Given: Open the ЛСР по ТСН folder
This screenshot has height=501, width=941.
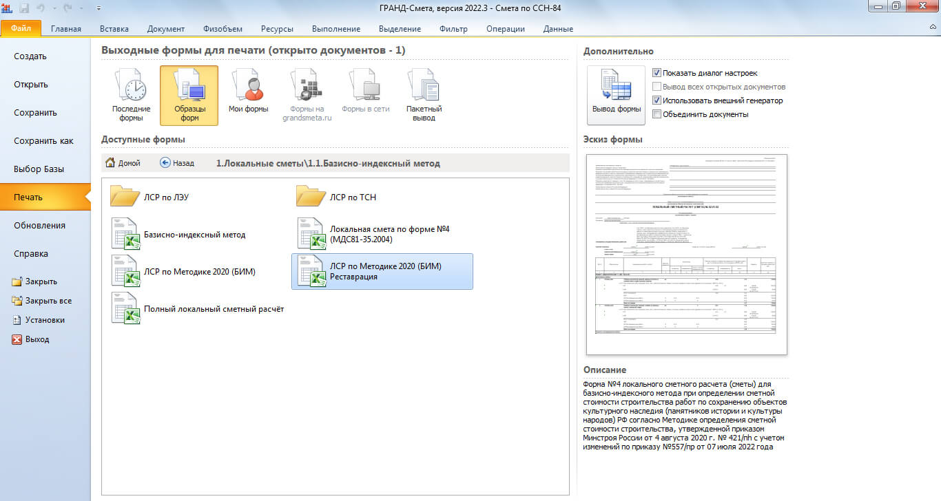Looking at the screenshot, I should (x=336, y=197).
